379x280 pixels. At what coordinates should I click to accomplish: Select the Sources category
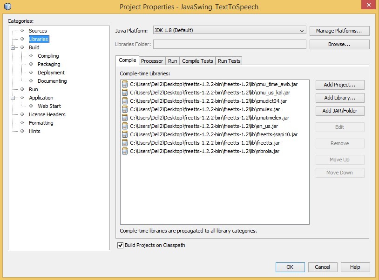38,31
